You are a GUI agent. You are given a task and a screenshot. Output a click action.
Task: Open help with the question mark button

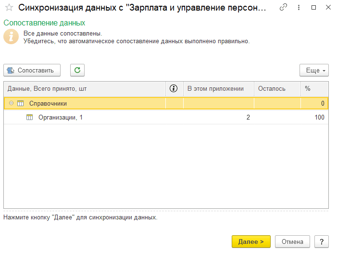(321, 241)
